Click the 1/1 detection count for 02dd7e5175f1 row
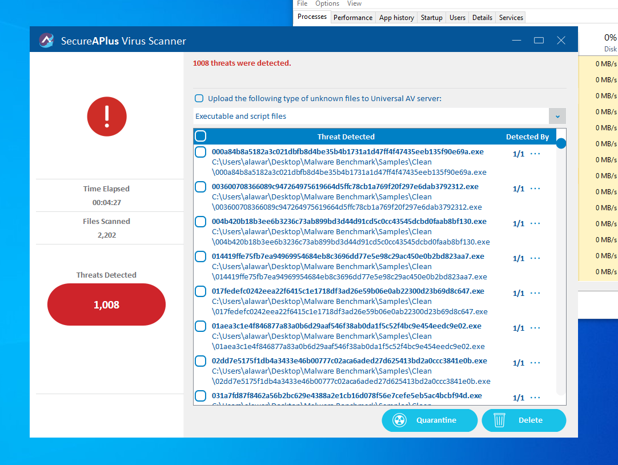Screen dimensions: 618x465 [x=519, y=363]
